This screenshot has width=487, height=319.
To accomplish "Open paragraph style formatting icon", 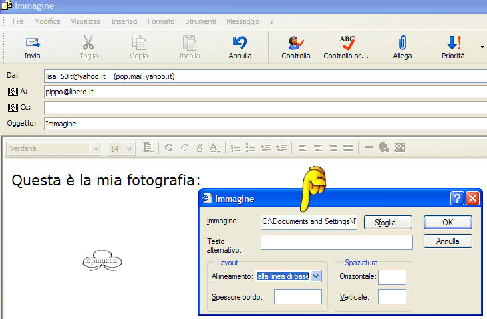I will click(x=148, y=148).
